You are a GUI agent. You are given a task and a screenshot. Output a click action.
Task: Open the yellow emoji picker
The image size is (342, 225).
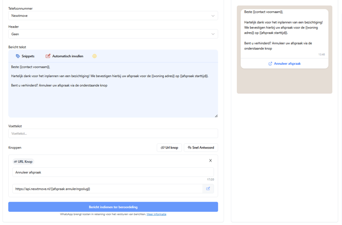(94, 56)
